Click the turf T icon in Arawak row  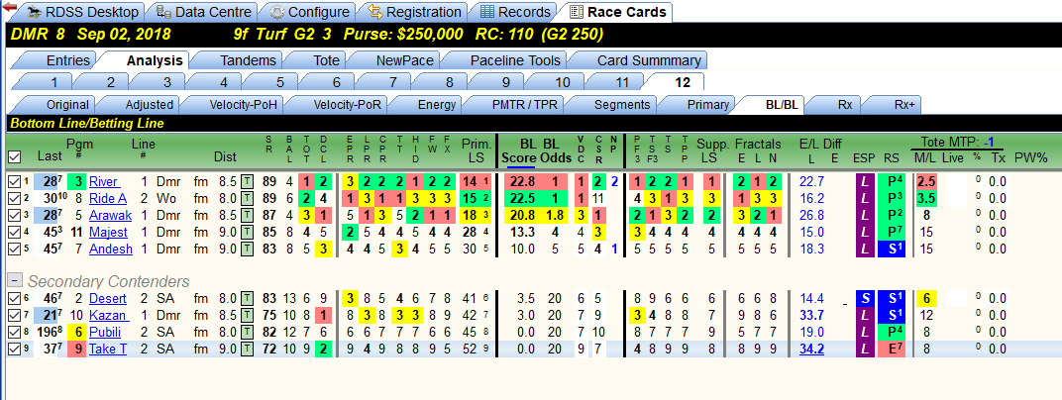pyautogui.click(x=248, y=215)
